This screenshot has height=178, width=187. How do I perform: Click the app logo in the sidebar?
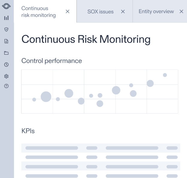(x=6, y=6)
